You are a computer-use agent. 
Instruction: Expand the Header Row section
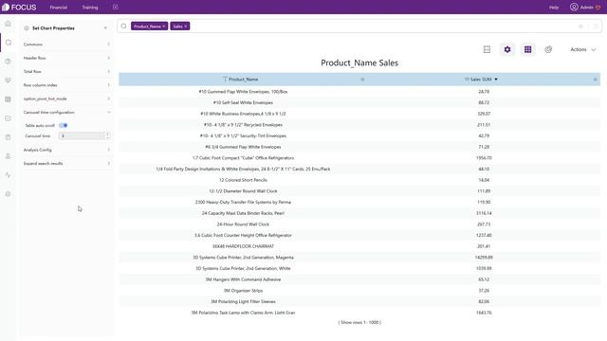pos(66,58)
